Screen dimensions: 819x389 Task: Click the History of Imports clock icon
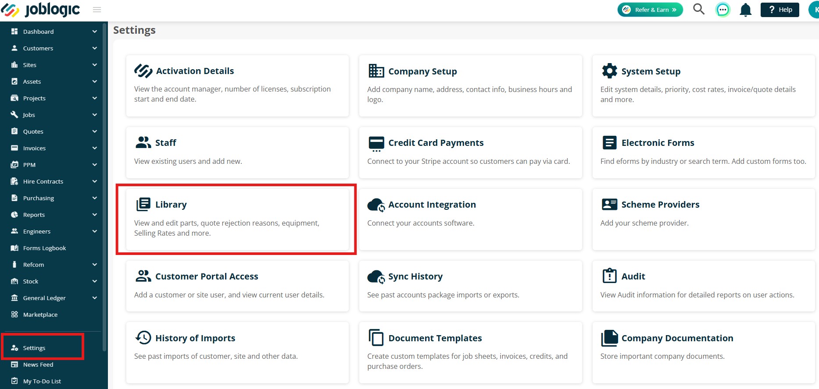point(143,338)
